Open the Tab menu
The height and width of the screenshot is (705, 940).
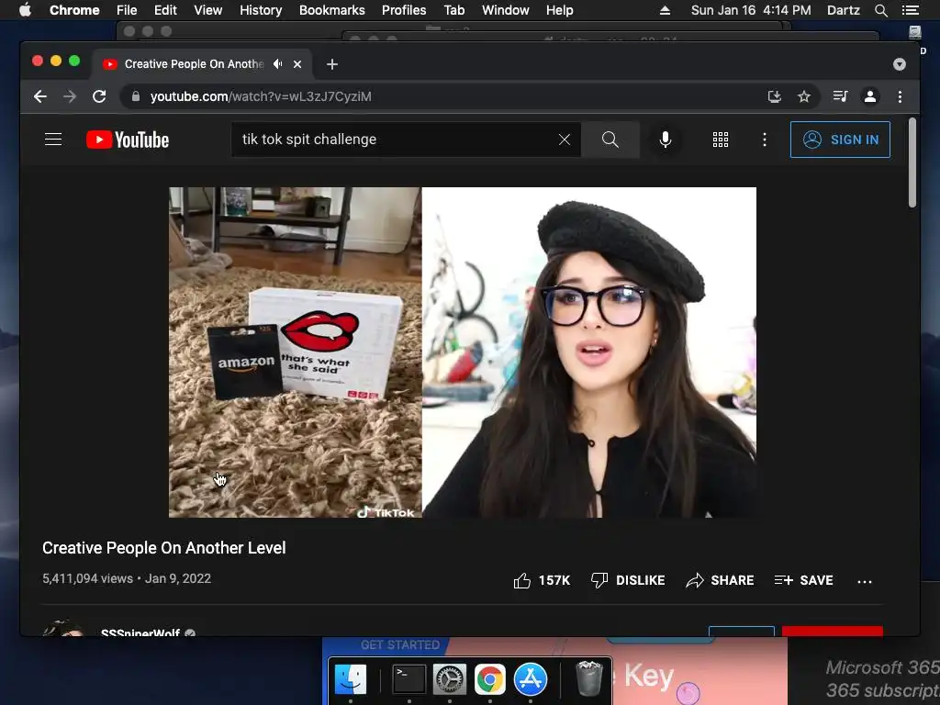point(453,10)
